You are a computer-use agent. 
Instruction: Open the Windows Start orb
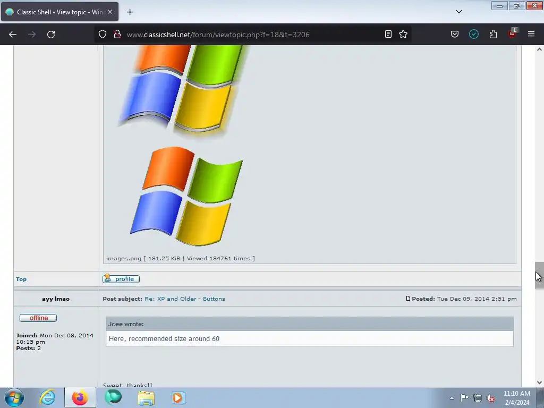pyautogui.click(x=14, y=397)
